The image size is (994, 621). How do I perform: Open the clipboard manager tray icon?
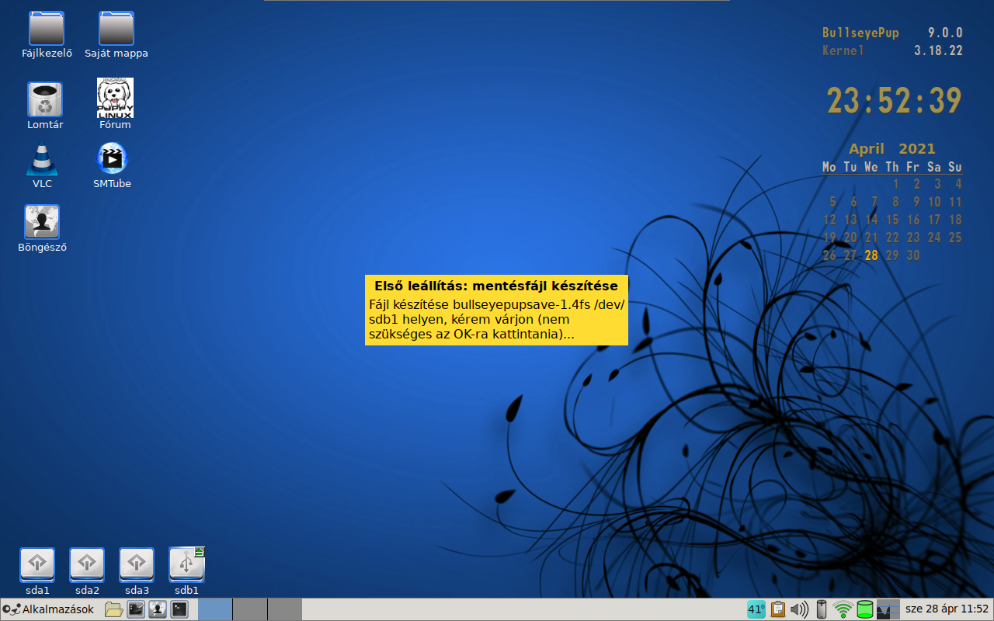click(778, 609)
